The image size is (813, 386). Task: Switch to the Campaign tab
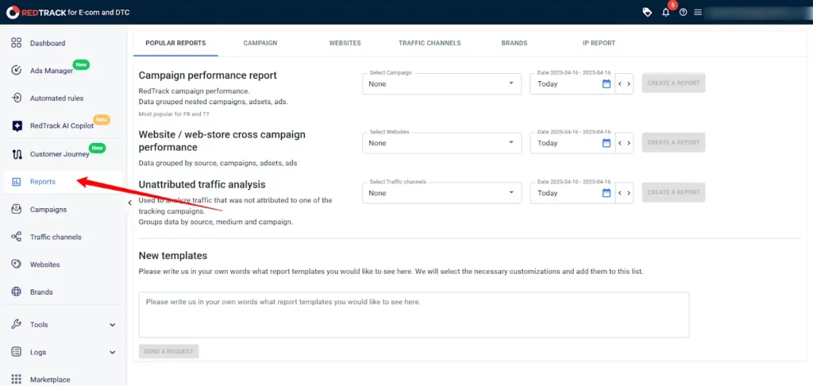click(x=260, y=43)
